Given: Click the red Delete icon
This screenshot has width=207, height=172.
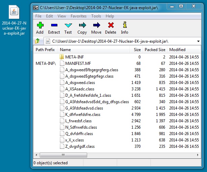Looking at the screenshot, I should point(110,28).
